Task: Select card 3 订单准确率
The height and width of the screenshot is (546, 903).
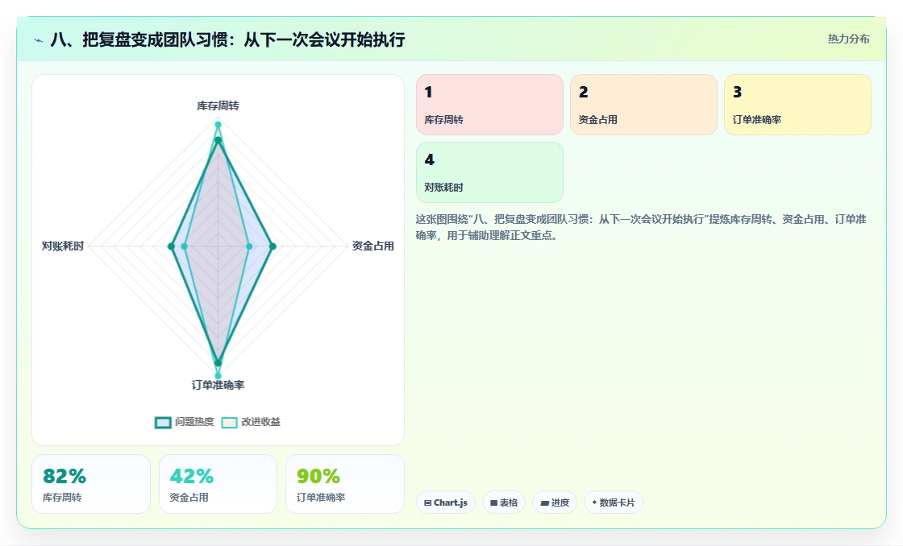Action: pos(797,105)
